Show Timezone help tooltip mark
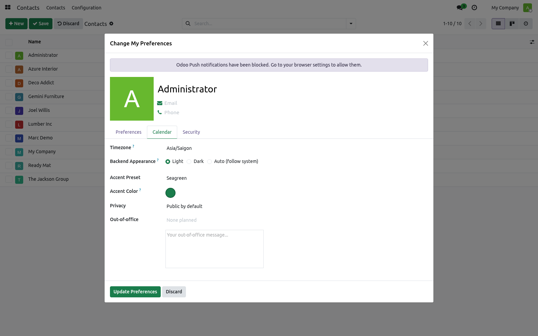 point(133,146)
